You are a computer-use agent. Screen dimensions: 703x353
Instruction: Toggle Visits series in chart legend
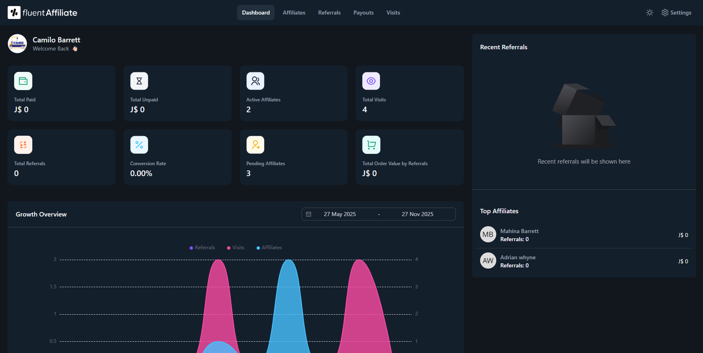236,248
